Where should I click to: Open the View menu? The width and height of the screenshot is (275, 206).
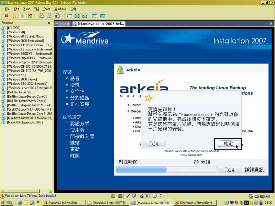[x=26, y=9]
